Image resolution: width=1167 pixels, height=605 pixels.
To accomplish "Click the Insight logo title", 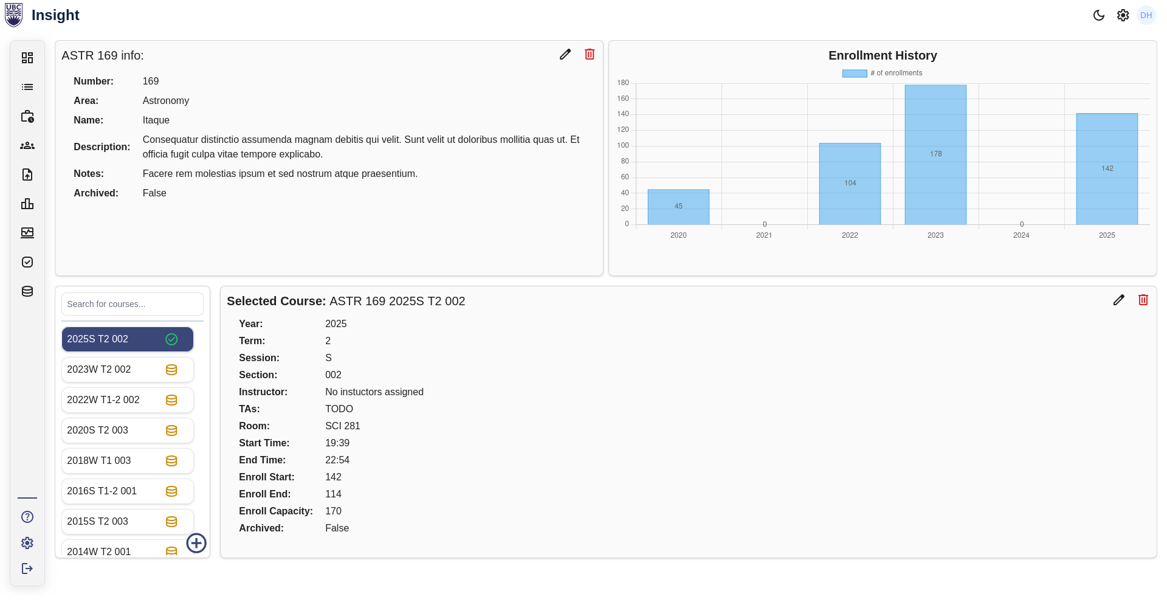I will point(55,15).
